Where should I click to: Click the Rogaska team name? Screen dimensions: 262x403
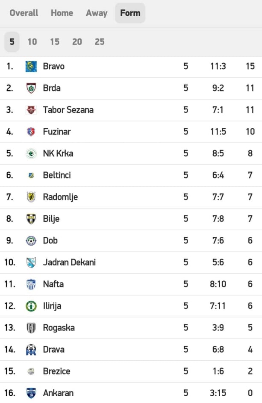tap(59, 328)
